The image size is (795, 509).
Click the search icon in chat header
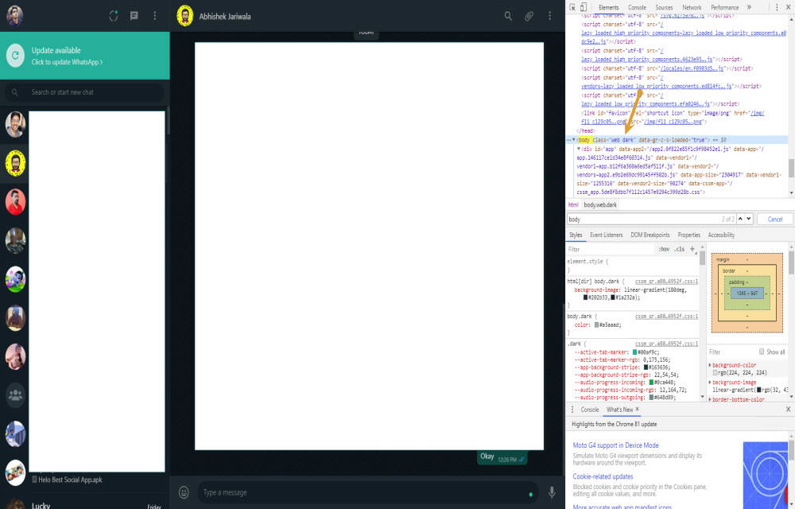click(508, 16)
